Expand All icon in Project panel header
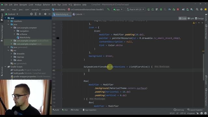The width and height of the screenshot is (208, 117). (35, 14)
